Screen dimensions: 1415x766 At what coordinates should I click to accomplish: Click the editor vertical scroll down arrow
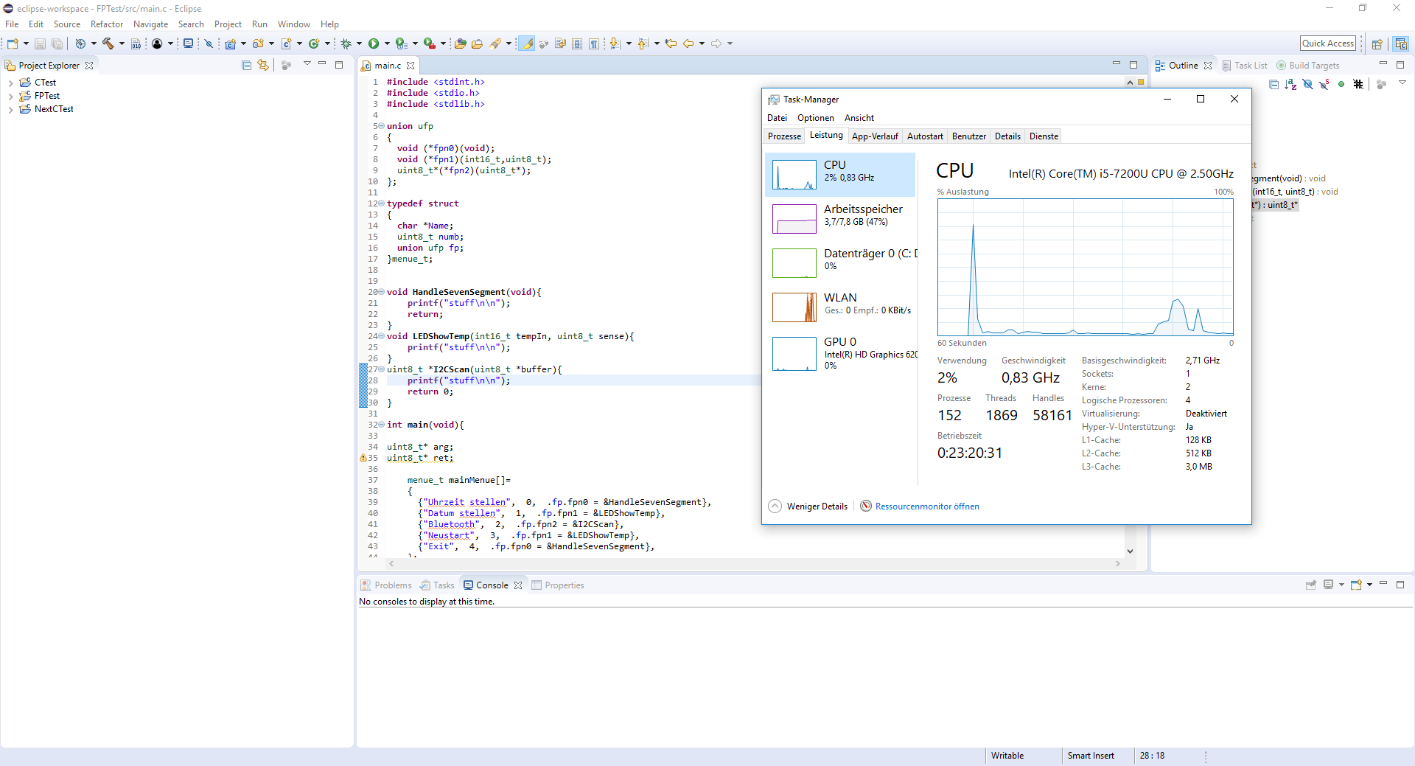(x=1130, y=551)
